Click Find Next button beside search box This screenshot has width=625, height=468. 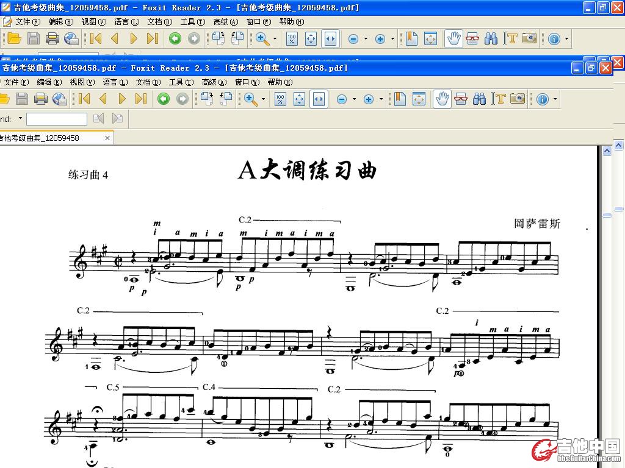(117, 118)
